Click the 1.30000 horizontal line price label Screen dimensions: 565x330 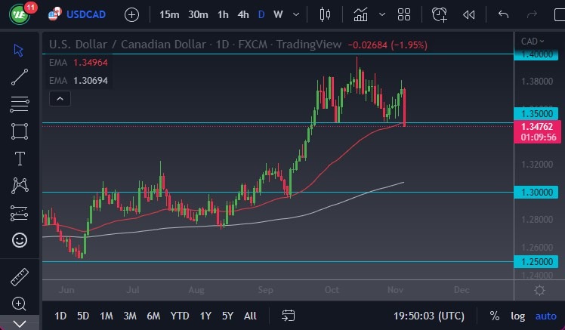tap(536, 193)
